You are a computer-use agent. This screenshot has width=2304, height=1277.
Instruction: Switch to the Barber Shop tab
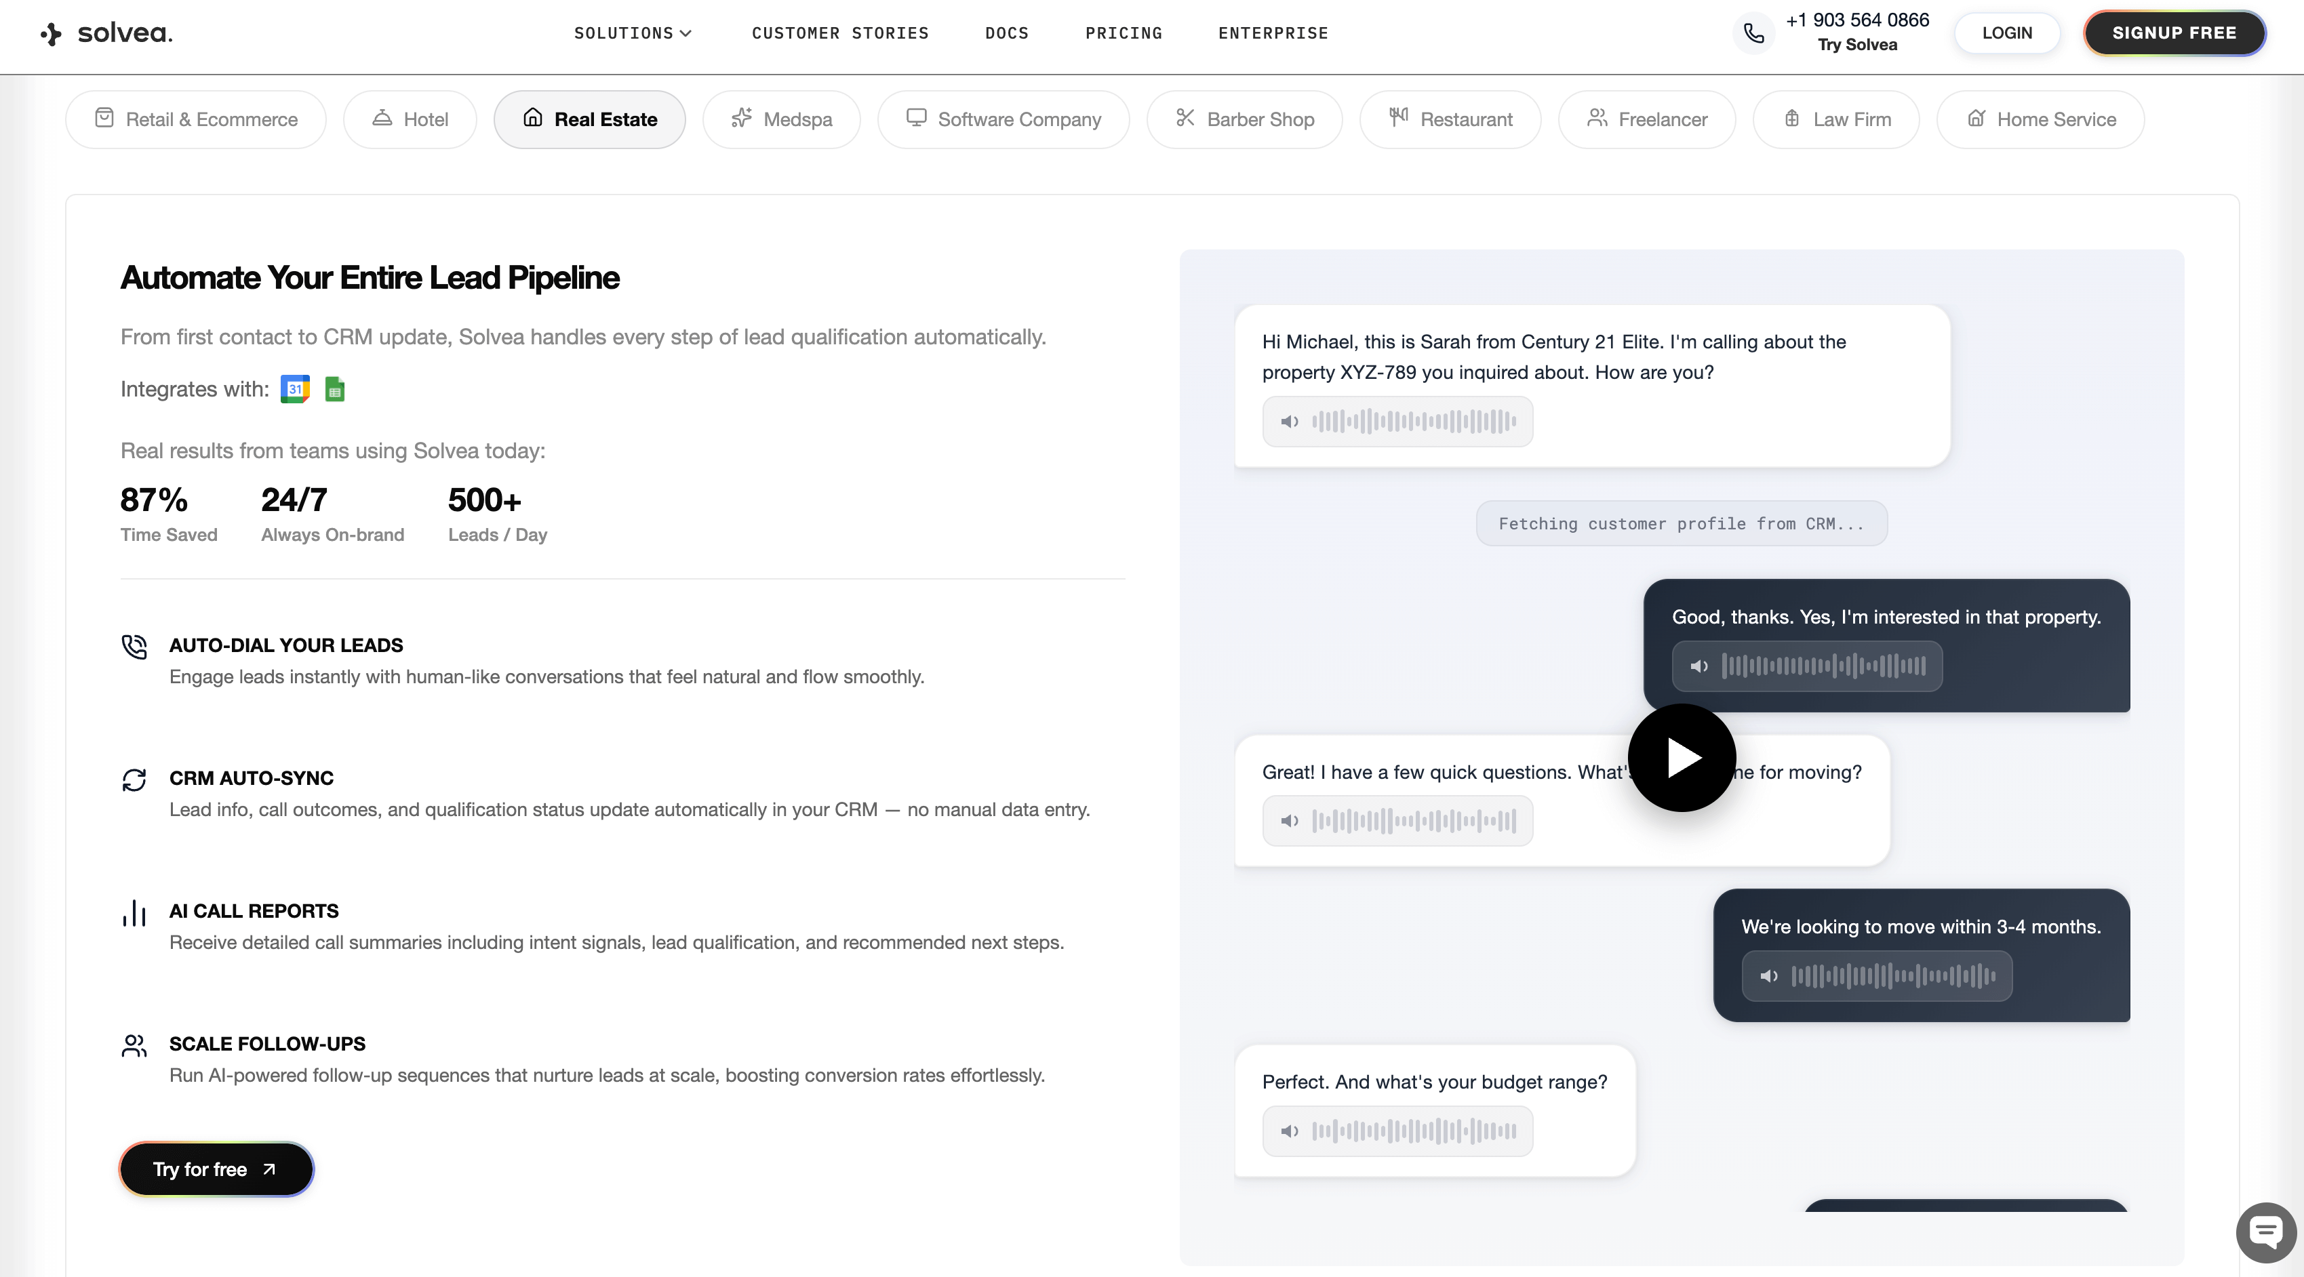(1244, 119)
